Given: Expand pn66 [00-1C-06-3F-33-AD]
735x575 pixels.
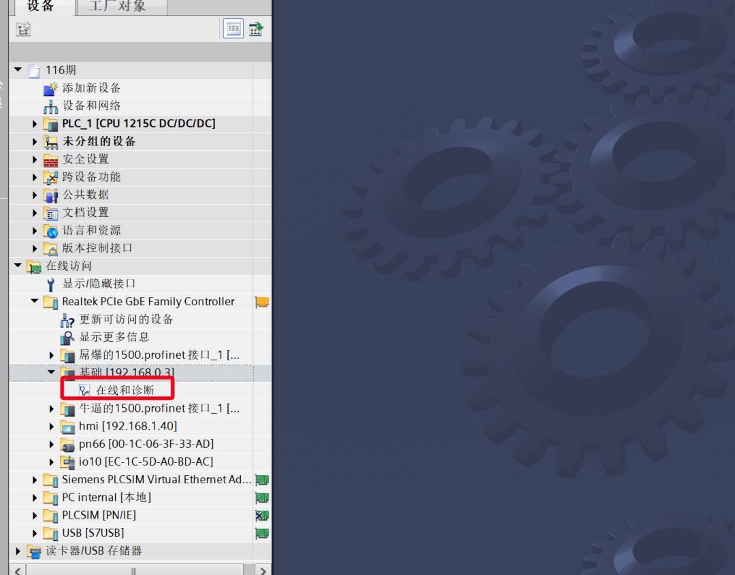Looking at the screenshot, I should click(52, 445).
